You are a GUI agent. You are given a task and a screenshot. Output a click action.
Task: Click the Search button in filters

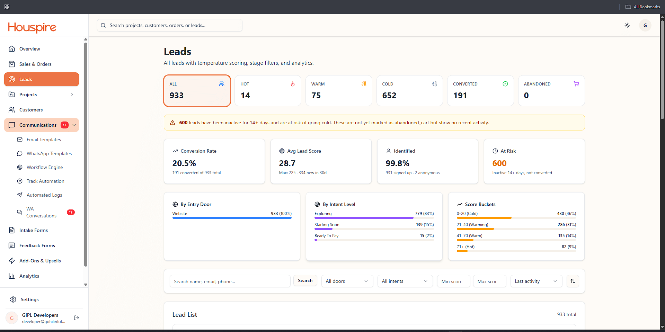305,281
